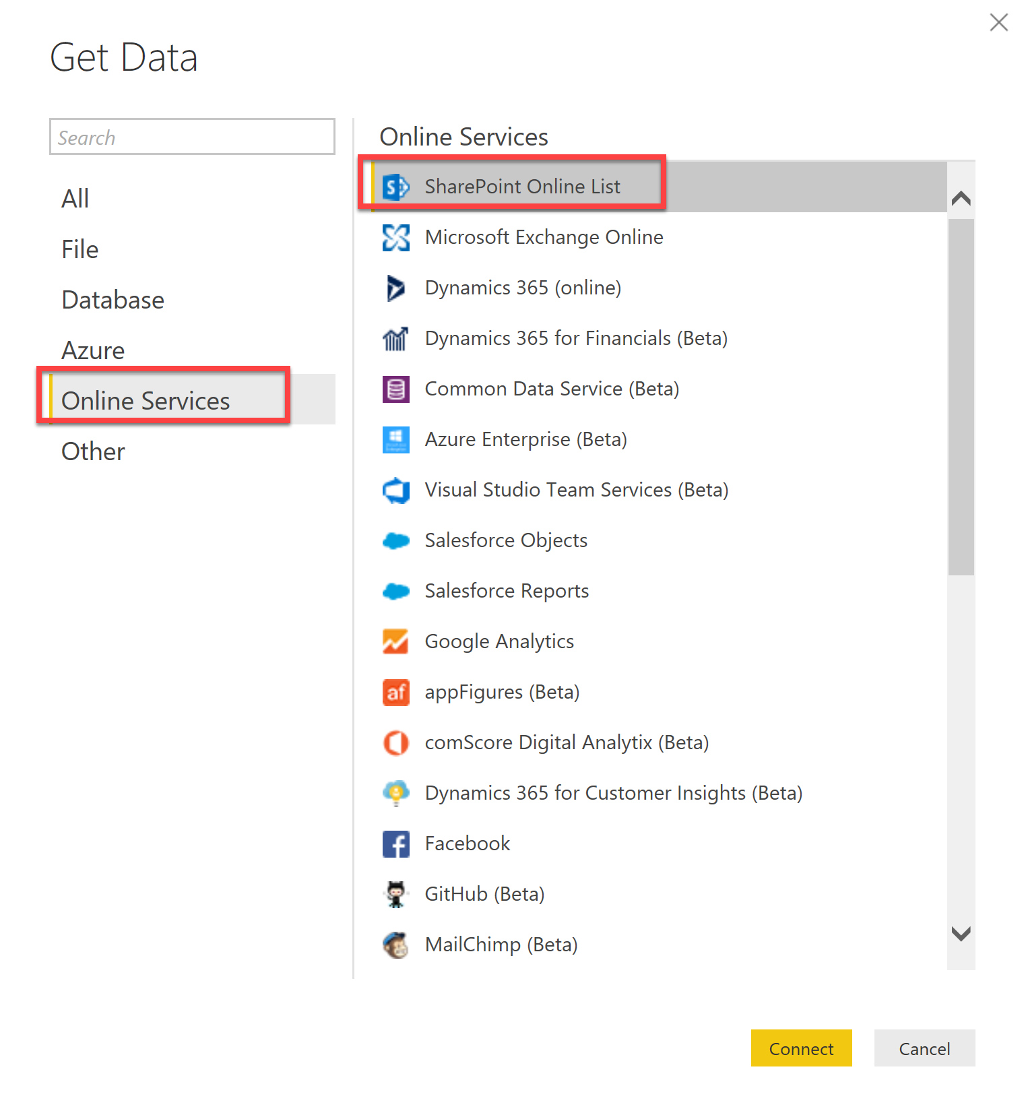Choose "Azure Enterprise (Beta)" text
The image size is (1026, 1115).
(526, 439)
